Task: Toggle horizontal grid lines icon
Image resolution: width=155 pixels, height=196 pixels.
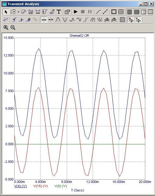Action: click(136, 12)
